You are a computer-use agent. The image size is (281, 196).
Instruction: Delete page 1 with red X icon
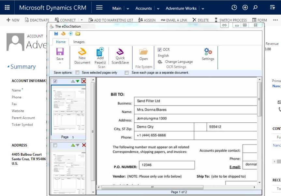click(x=84, y=81)
